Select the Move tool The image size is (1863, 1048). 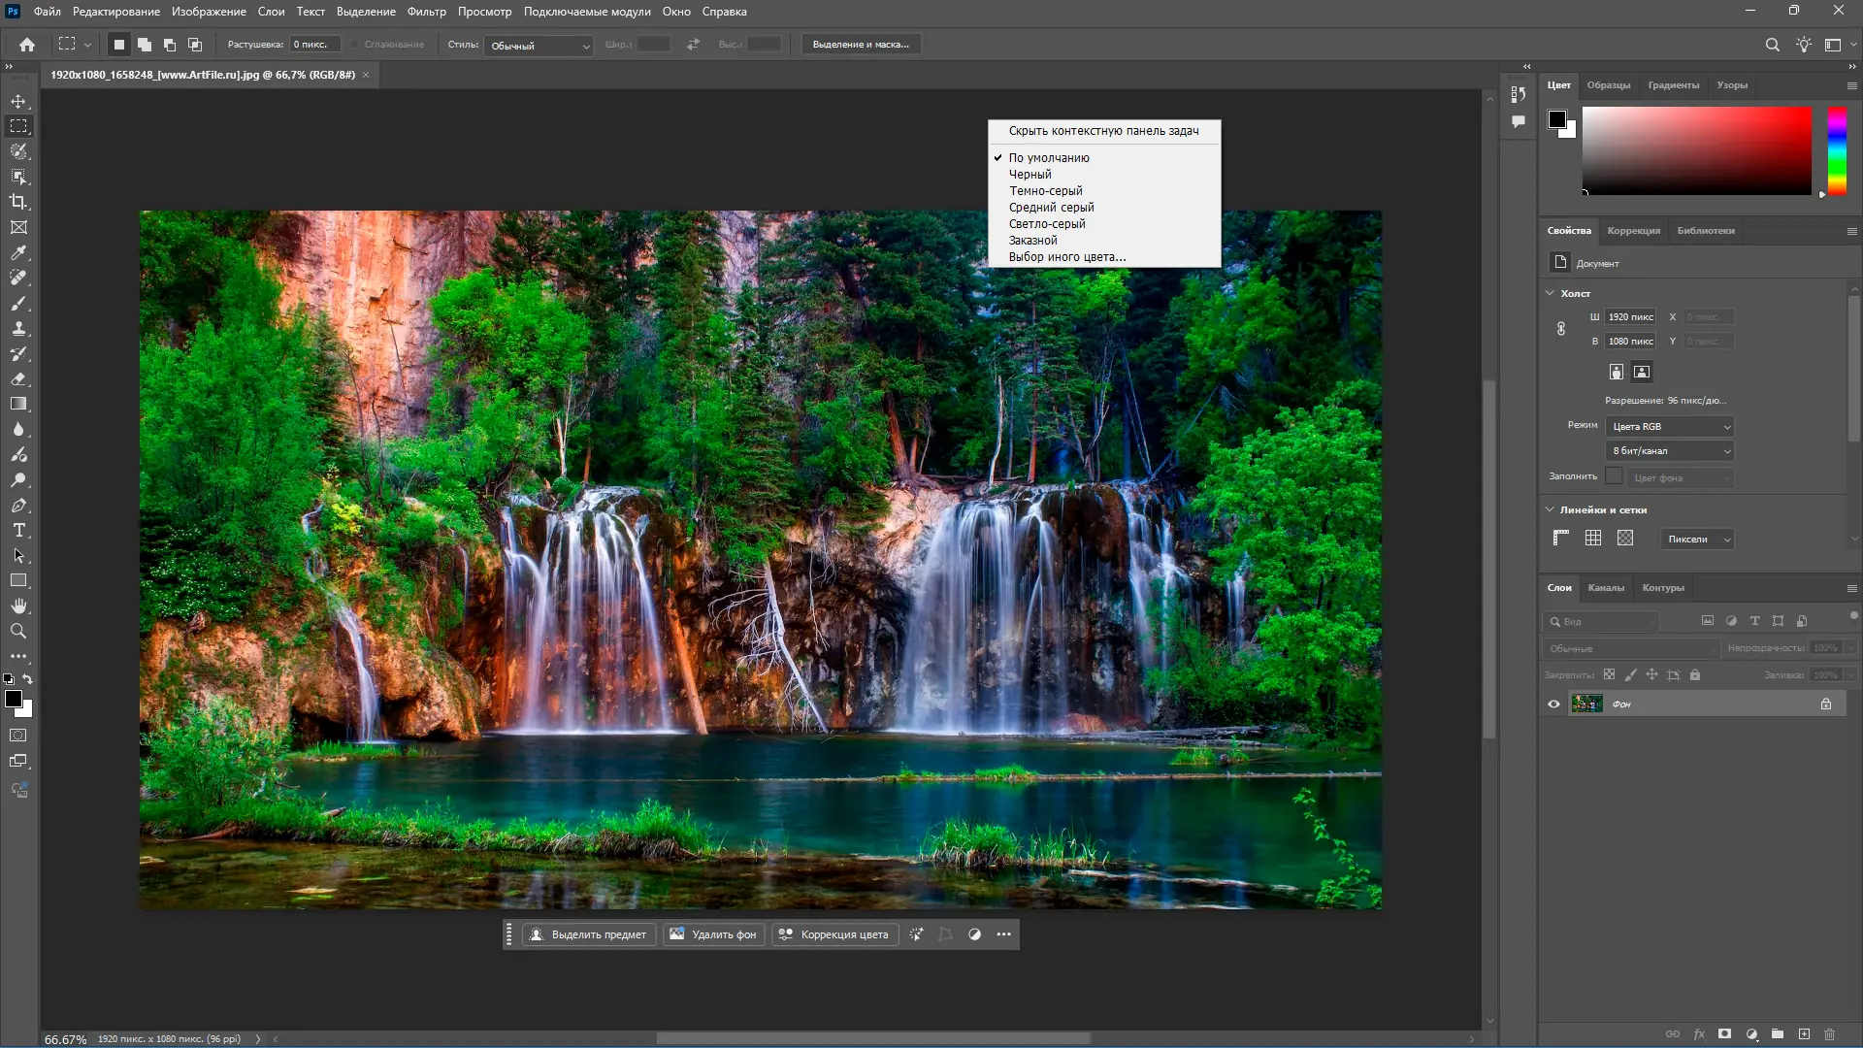pos(18,101)
